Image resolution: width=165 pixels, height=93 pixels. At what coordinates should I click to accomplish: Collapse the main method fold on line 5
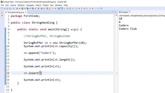pyautogui.click(x=10, y=29)
